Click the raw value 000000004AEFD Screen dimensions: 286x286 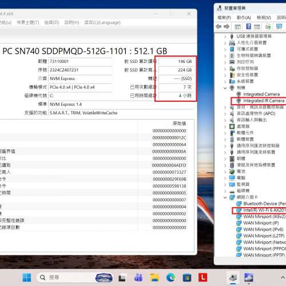[169, 165]
